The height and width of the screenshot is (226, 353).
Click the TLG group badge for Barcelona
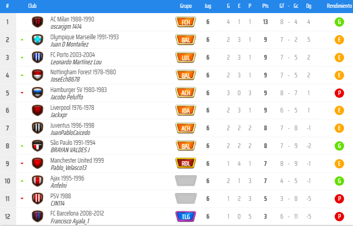(x=185, y=217)
